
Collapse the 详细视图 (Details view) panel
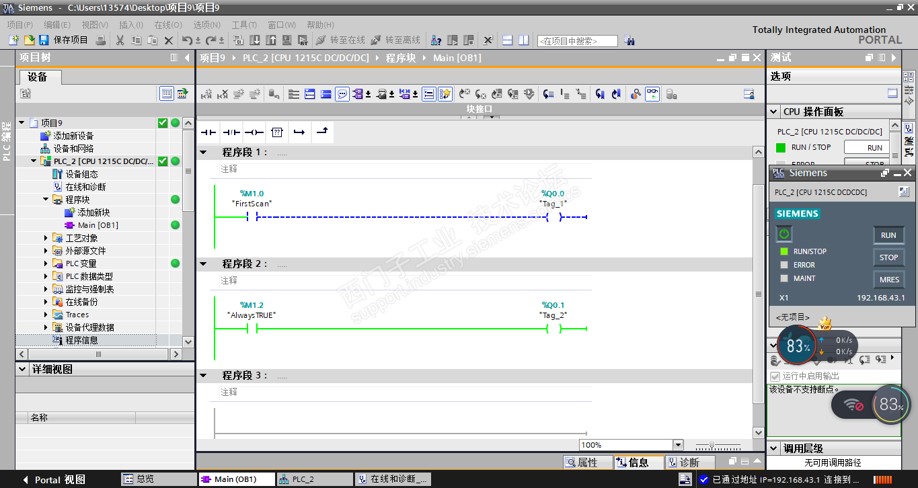pos(23,370)
